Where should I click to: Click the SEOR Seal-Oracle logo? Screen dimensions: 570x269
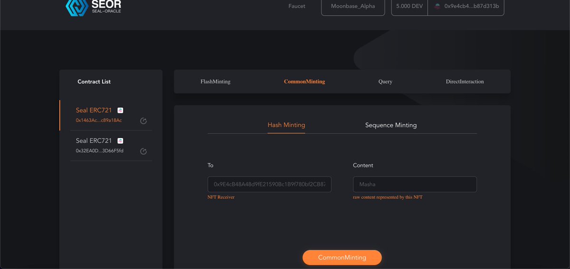94,8
